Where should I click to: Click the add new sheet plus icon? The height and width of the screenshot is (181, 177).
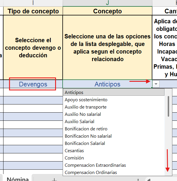(x=54, y=180)
